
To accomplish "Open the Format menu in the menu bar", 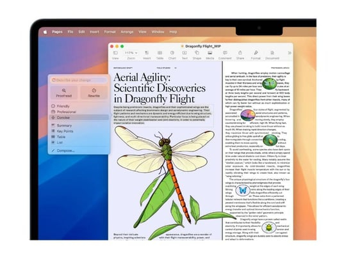I will click(x=110, y=32).
